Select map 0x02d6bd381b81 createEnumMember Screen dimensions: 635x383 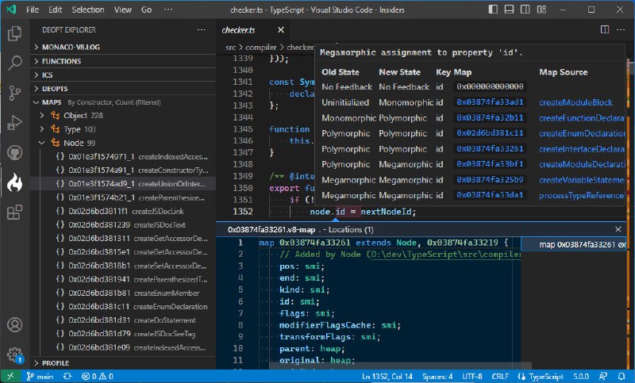click(123, 293)
